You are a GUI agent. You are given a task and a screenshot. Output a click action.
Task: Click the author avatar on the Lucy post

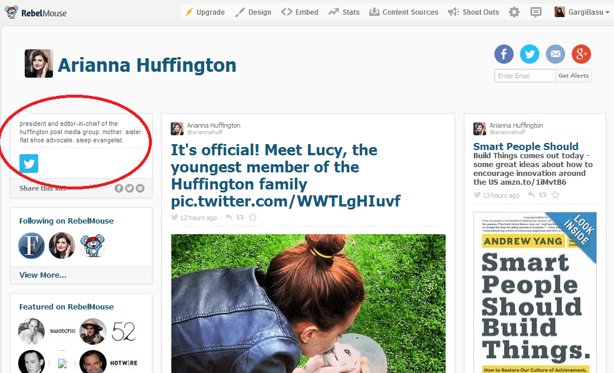click(x=177, y=129)
